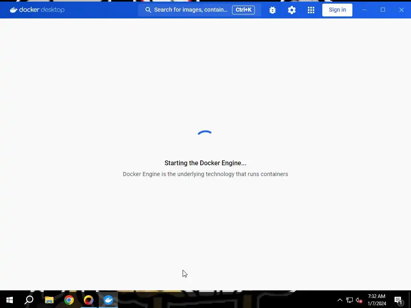This screenshot has width=411, height=308.
Task: Focus the search images and containers field
Action: pos(199,10)
